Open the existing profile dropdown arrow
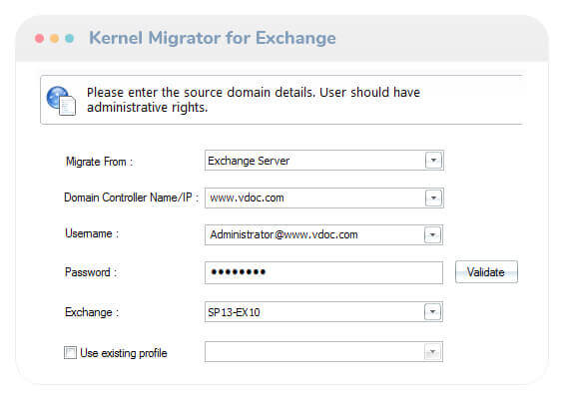 (x=432, y=352)
